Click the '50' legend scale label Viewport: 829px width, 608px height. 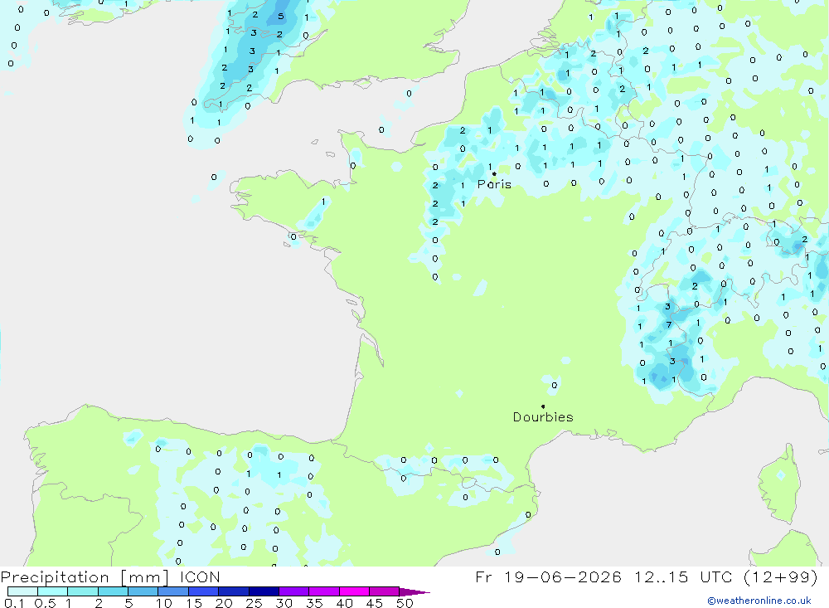point(405,603)
